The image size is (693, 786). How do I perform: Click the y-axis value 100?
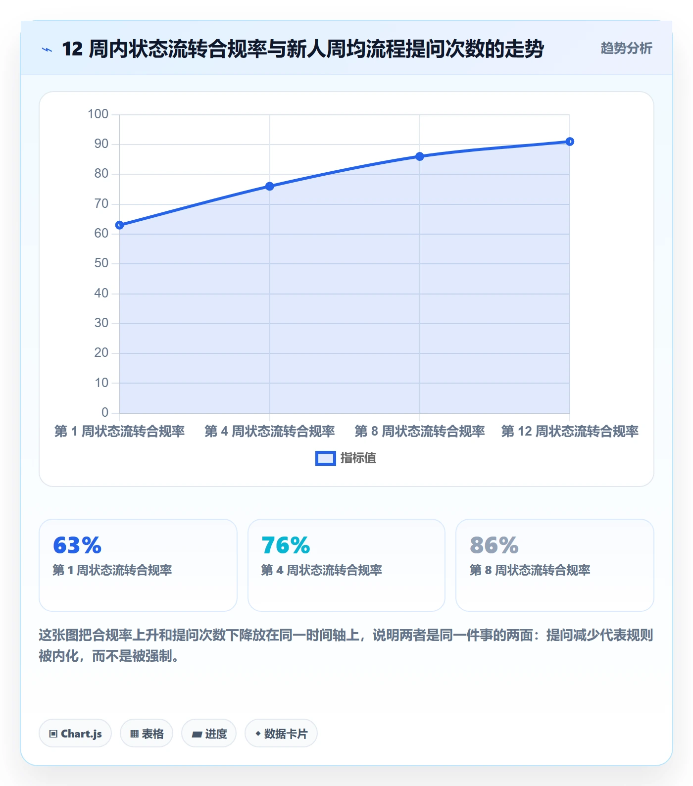tap(98, 114)
